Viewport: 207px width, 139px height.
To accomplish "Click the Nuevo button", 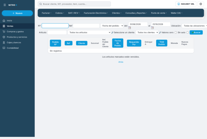I will [x=17, y=13].
